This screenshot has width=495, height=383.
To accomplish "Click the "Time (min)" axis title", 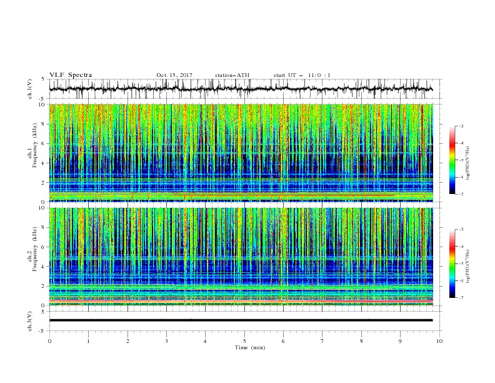I will [250, 347].
